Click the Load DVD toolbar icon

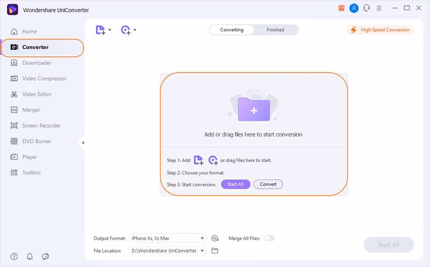125,30
